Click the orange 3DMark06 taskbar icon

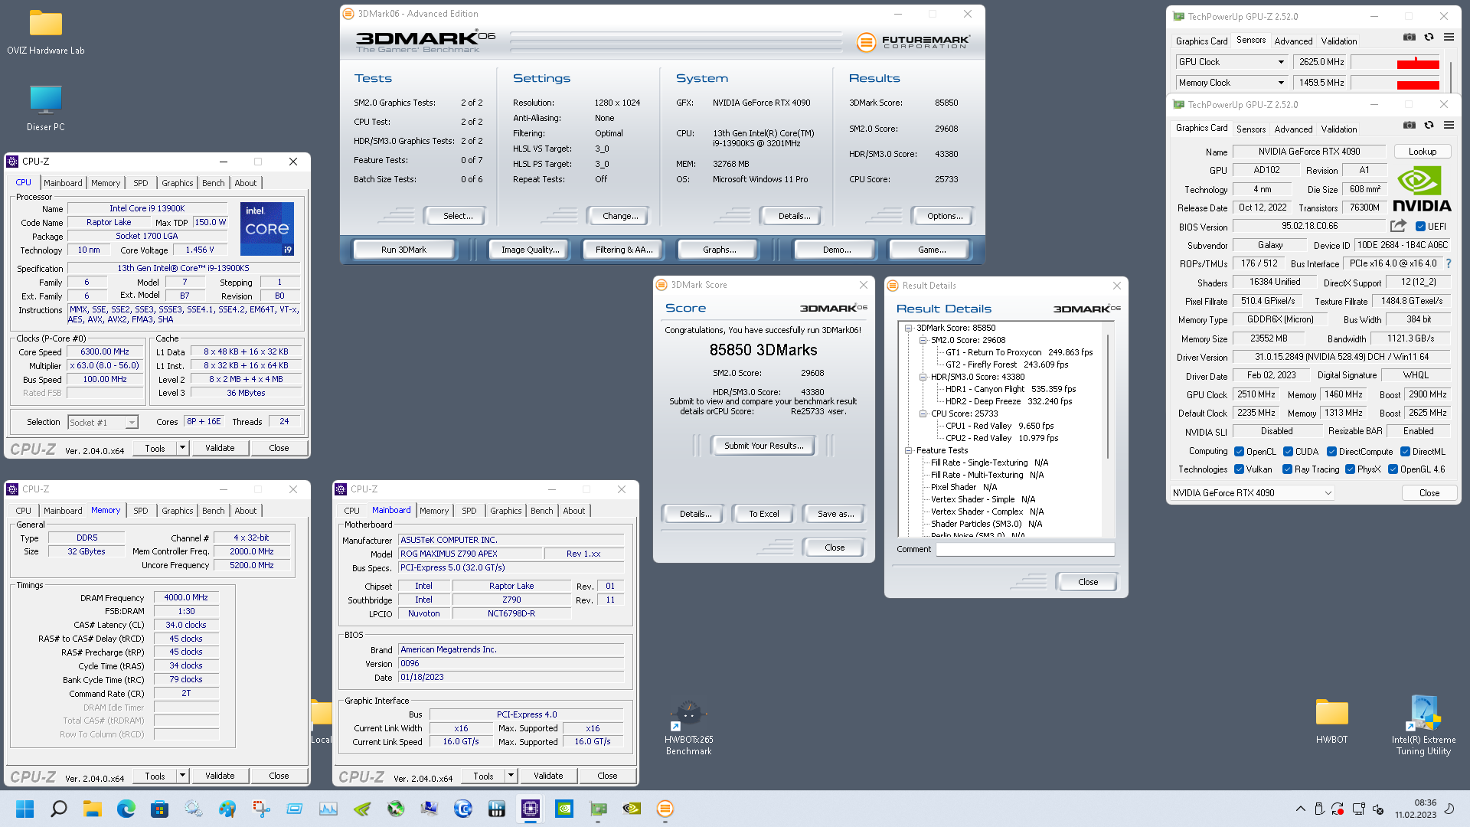[x=665, y=809]
